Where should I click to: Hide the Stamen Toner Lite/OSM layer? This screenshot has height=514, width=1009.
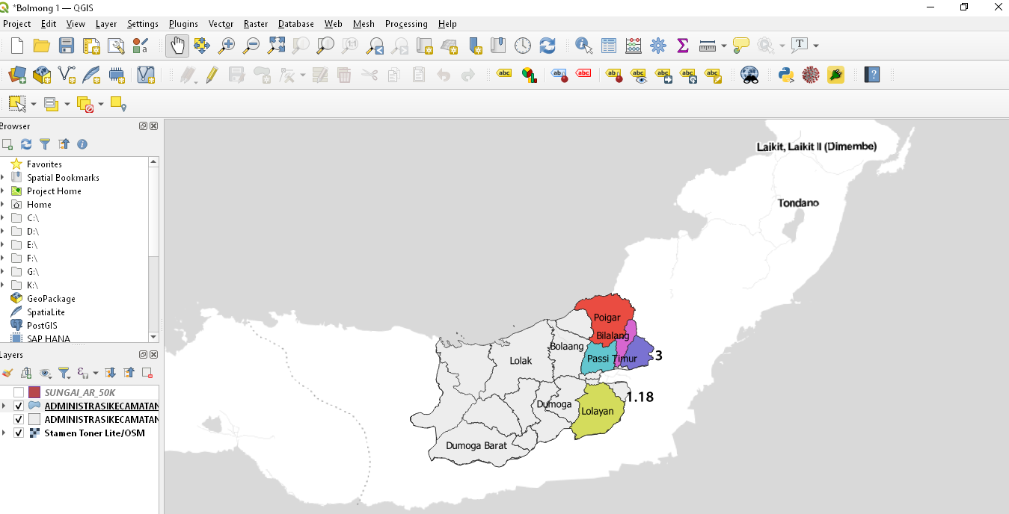pyautogui.click(x=19, y=433)
